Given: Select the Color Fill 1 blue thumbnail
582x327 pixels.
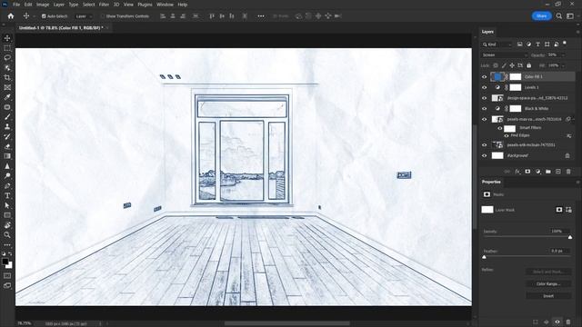Looking at the screenshot, I should [x=497, y=76].
